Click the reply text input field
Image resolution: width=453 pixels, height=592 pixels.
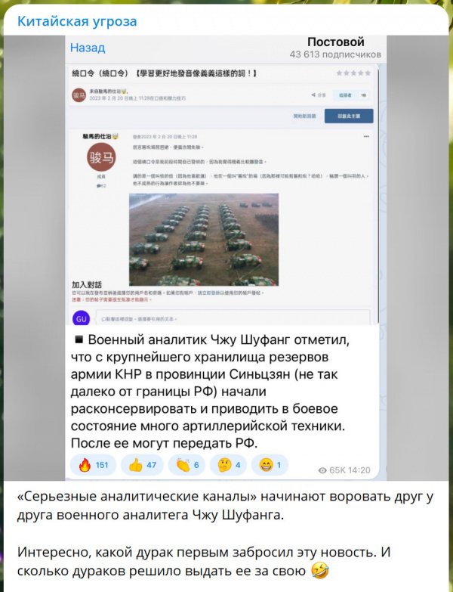point(233,318)
